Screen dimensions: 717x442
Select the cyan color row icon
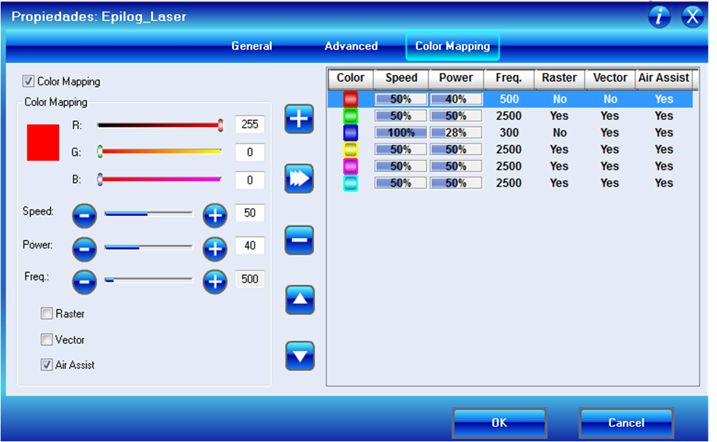(351, 184)
